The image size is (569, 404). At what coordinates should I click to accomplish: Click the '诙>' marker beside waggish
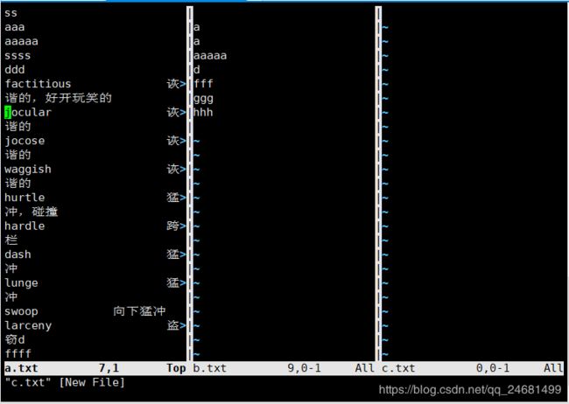click(x=176, y=169)
